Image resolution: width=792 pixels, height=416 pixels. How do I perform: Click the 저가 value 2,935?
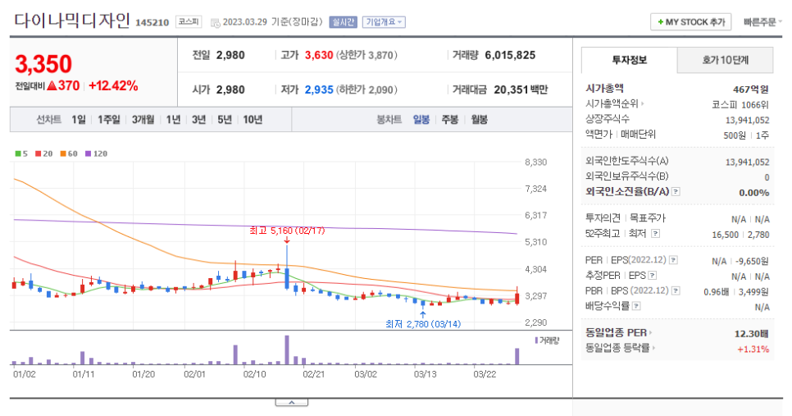point(319,89)
